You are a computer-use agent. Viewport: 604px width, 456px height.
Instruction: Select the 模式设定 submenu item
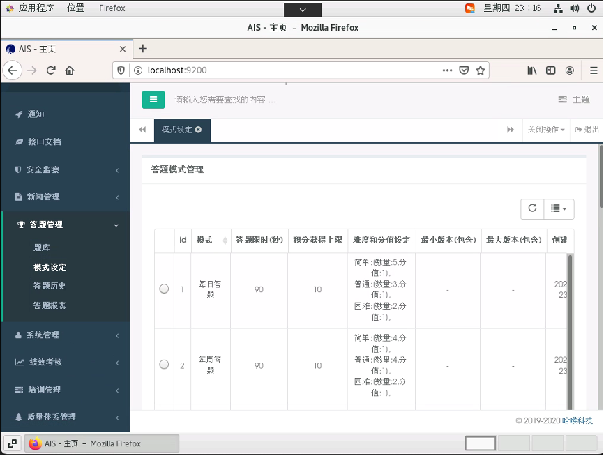click(50, 267)
